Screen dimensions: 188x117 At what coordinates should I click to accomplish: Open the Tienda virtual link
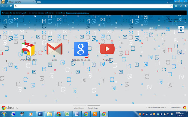(x=176, y=108)
